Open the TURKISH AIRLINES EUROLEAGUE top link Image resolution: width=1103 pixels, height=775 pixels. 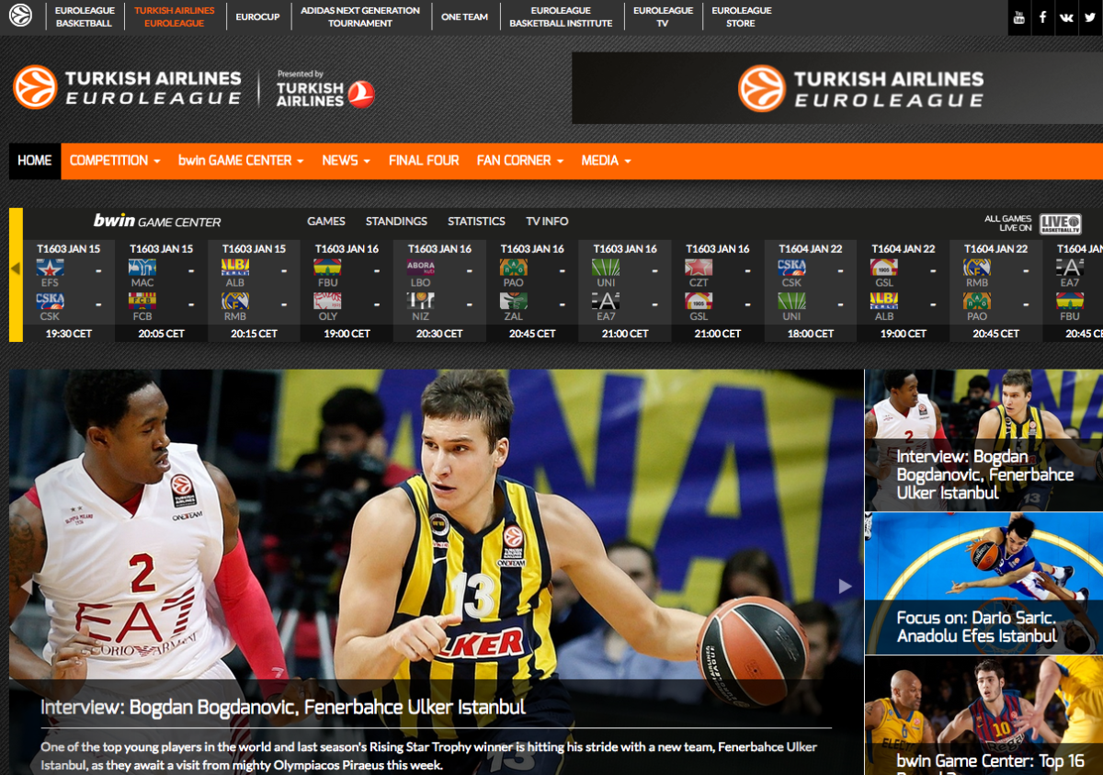(174, 17)
